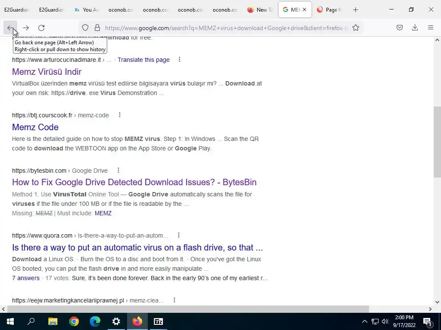The height and width of the screenshot is (330, 441).
Task: Switch to the Page N tab
Action: click(x=329, y=10)
